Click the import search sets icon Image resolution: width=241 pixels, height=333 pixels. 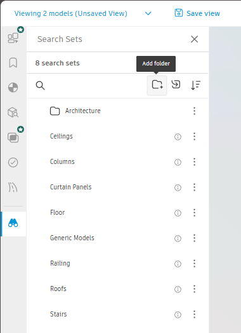pos(176,85)
